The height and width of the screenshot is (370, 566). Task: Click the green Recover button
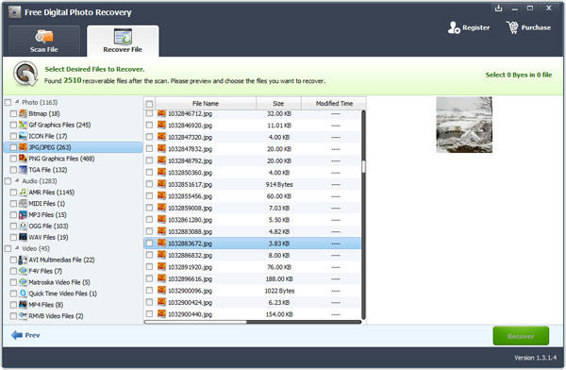(x=521, y=336)
